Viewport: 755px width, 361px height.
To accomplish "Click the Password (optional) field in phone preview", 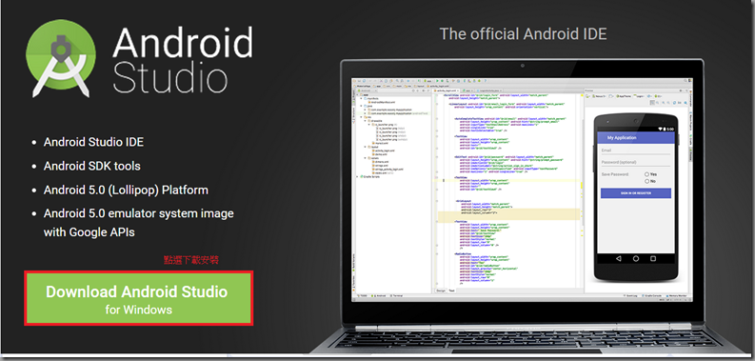I will coord(636,163).
